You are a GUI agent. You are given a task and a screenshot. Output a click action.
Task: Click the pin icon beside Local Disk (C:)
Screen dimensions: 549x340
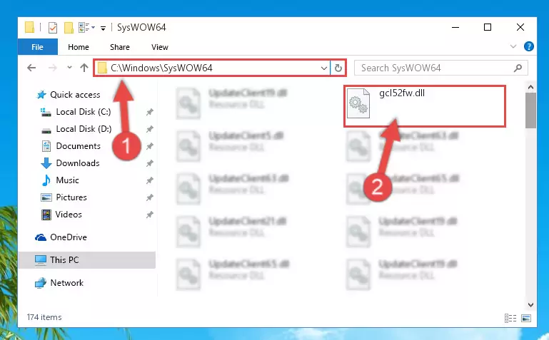point(150,112)
